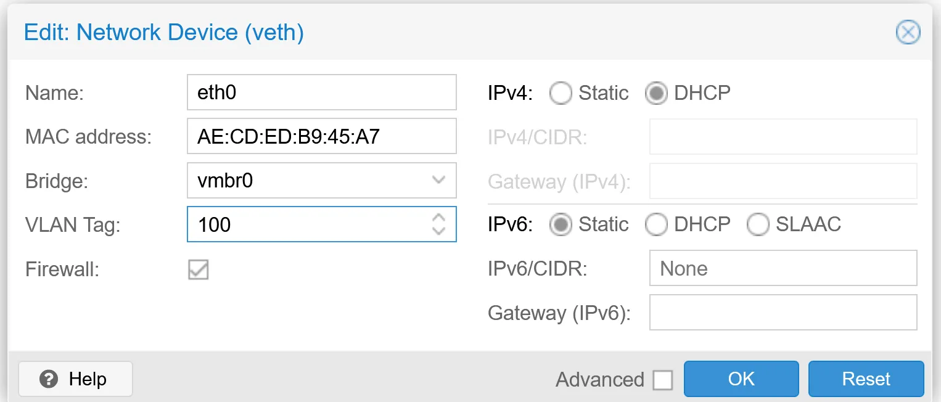Enable the Advanced option

tap(663, 380)
